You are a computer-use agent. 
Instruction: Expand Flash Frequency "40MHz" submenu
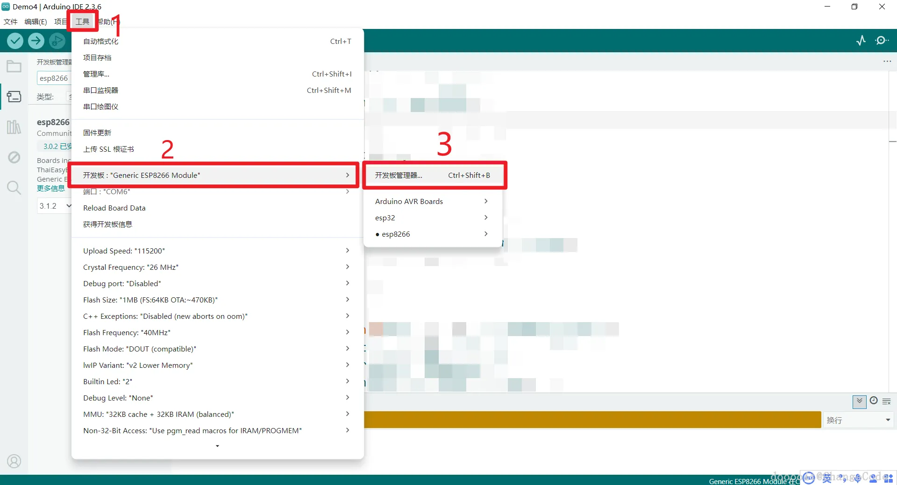pos(218,333)
